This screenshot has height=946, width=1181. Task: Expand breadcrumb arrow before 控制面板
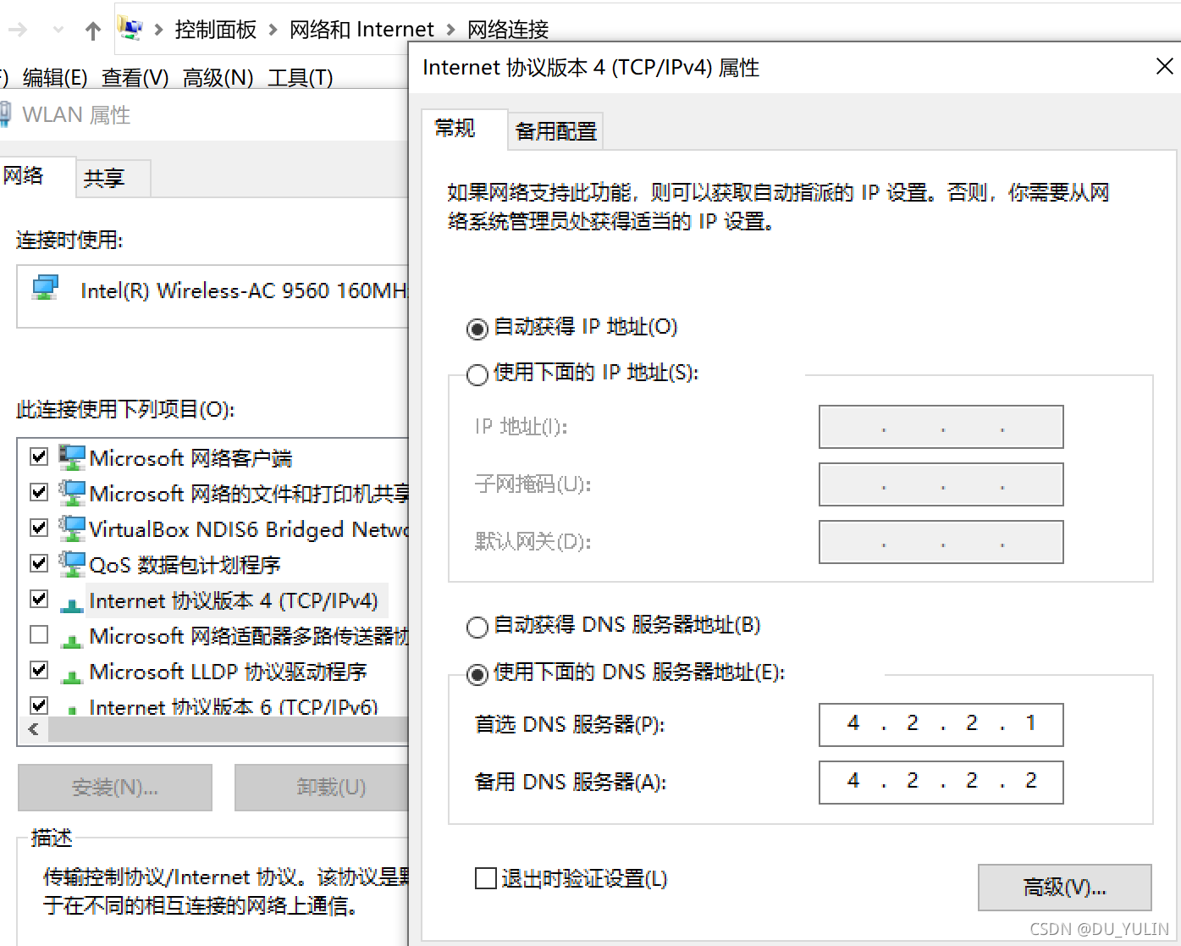coord(158,30)
